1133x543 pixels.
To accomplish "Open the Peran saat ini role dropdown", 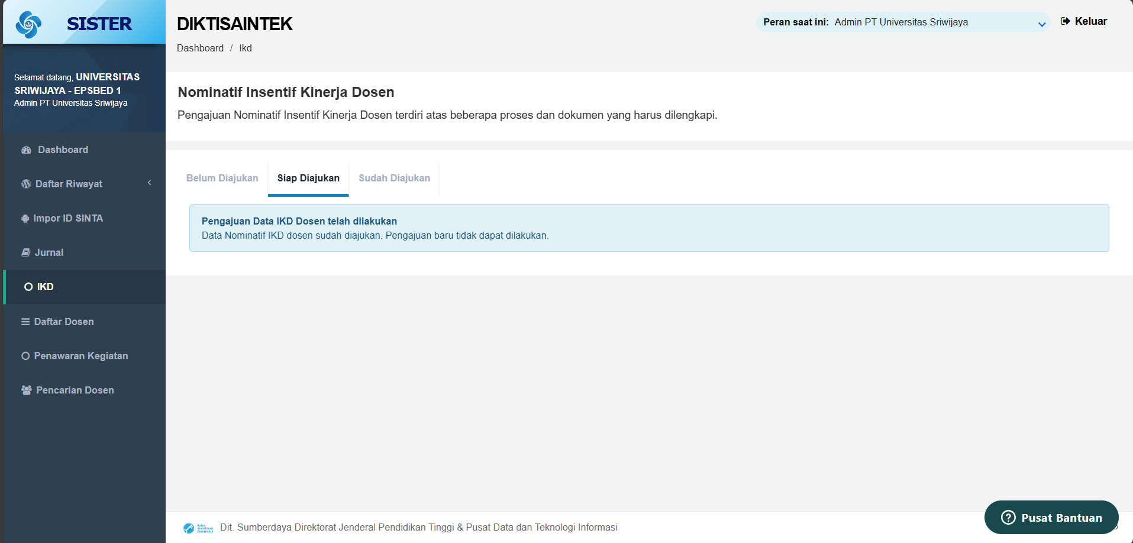I will click(x=903, y=22).
